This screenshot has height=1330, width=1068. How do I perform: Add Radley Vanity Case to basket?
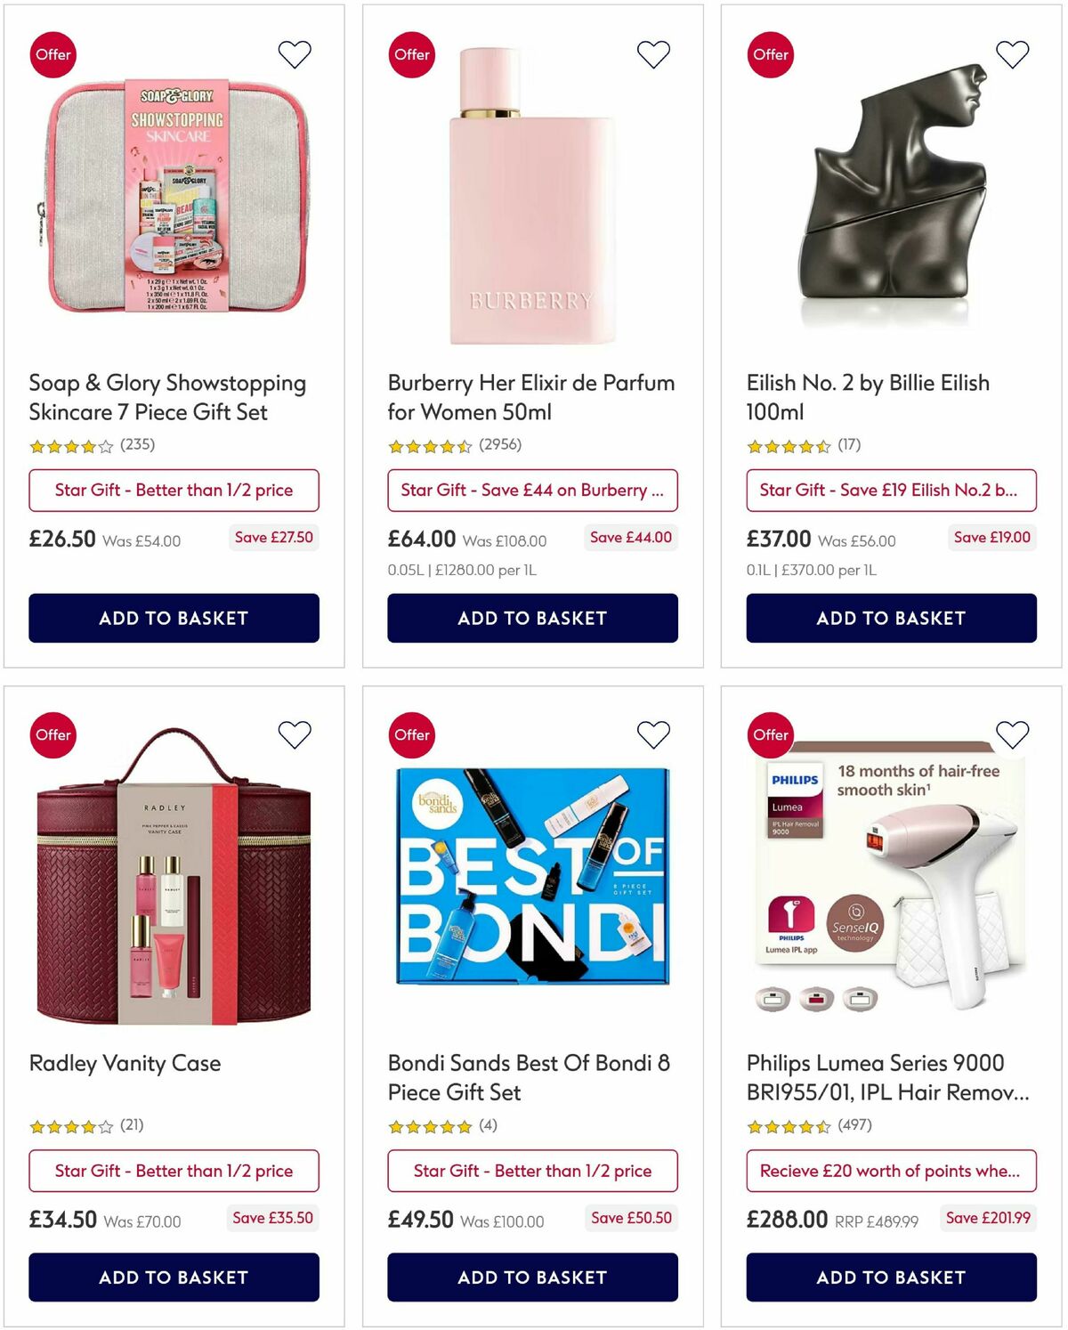174,1277
